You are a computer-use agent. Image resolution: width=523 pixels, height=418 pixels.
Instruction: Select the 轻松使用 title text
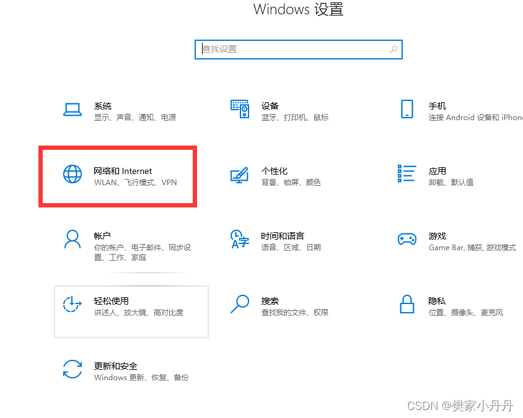112,301
